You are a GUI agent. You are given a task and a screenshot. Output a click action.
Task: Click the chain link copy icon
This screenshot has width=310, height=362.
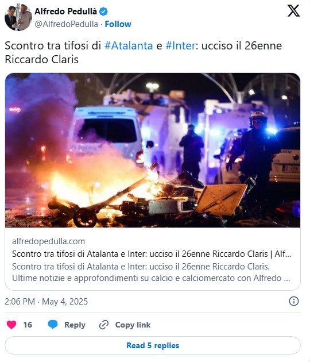(x=104, y=325)
